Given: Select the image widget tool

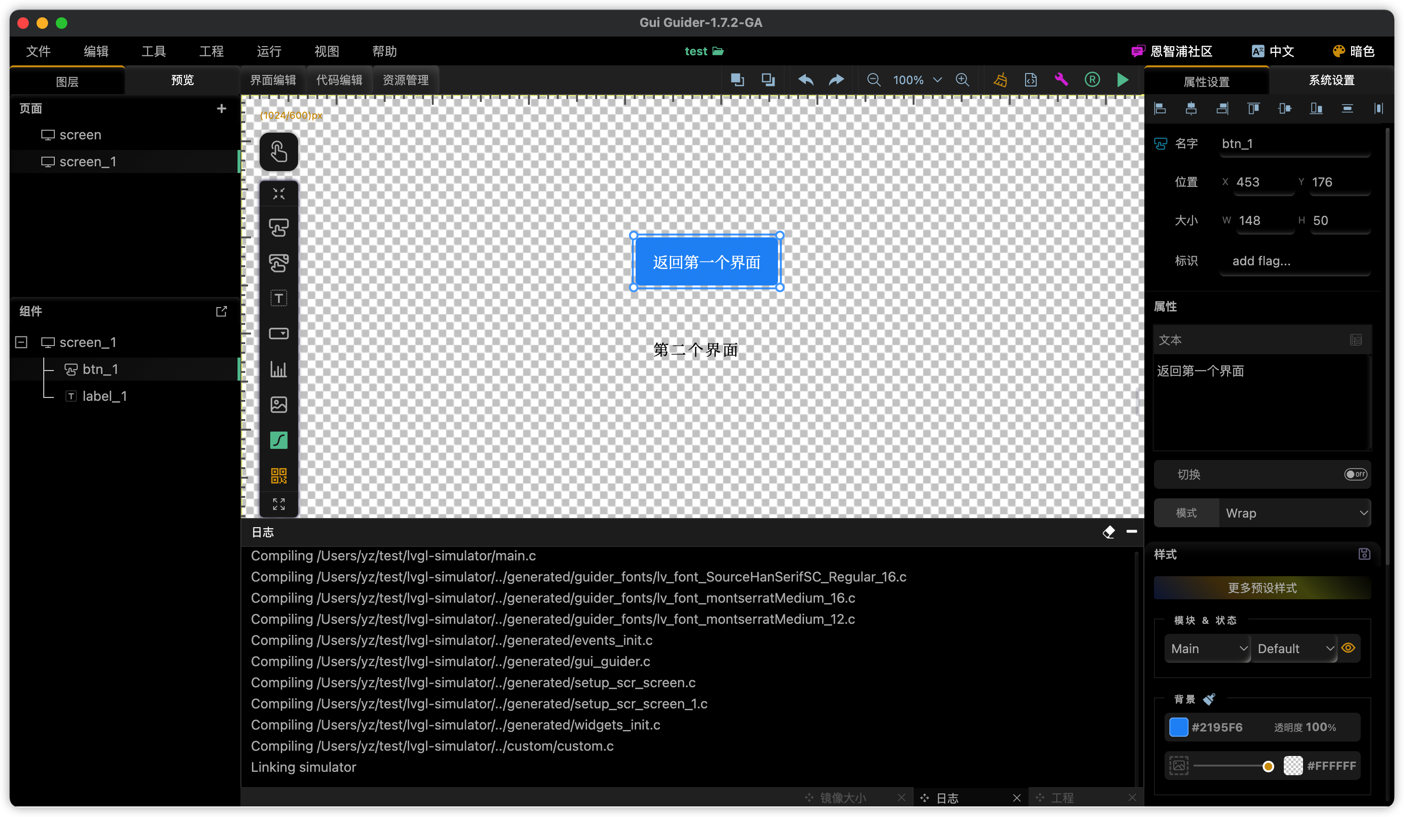Looking at the screenshot, I should click(278, 404).
